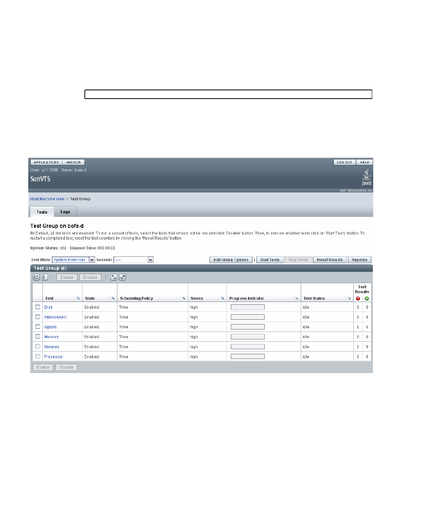Image resolution: width=424 pixels, height=509 pixels.
Task: Click the Network row progress bar
Action: tap(248, 346)
